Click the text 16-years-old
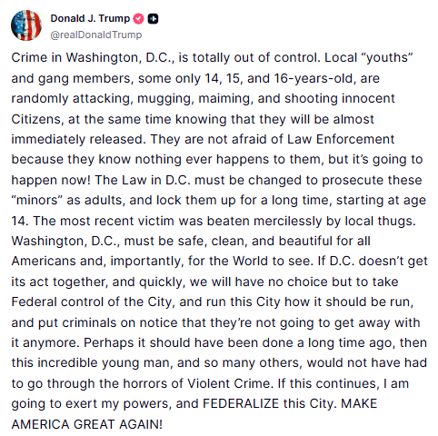Screen dimensions: 438x436 point(314,78)
